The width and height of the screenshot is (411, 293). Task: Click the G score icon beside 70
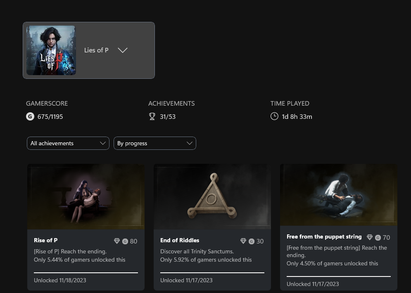coord(378,238)
